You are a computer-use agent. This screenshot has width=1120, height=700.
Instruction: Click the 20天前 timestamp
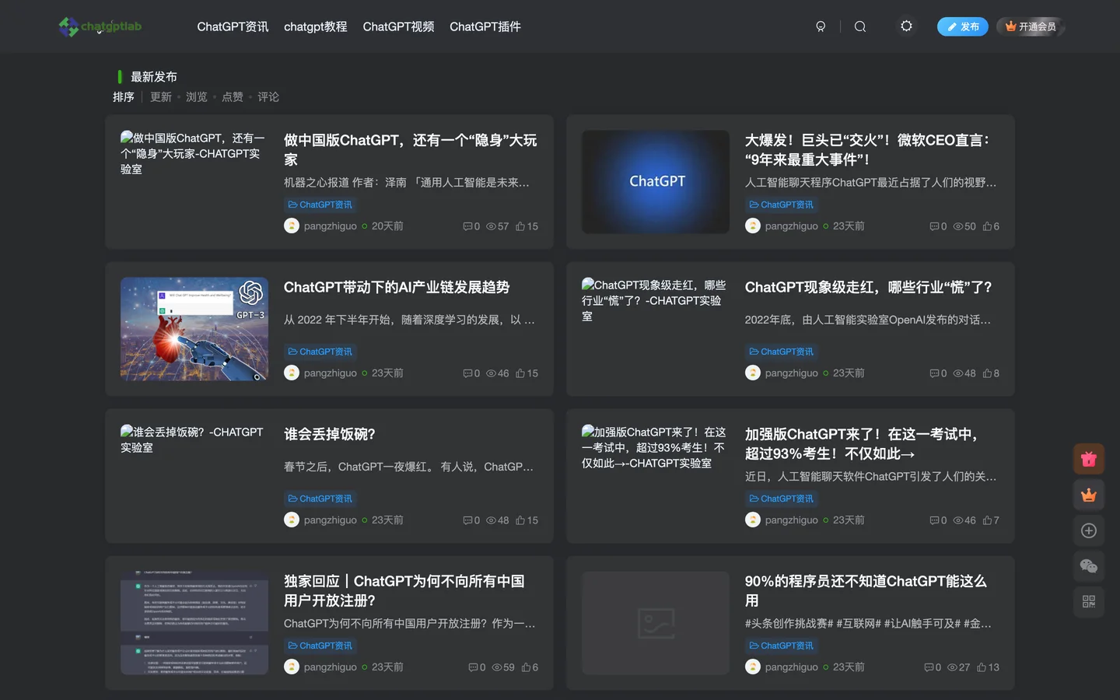tap(387, 226)
